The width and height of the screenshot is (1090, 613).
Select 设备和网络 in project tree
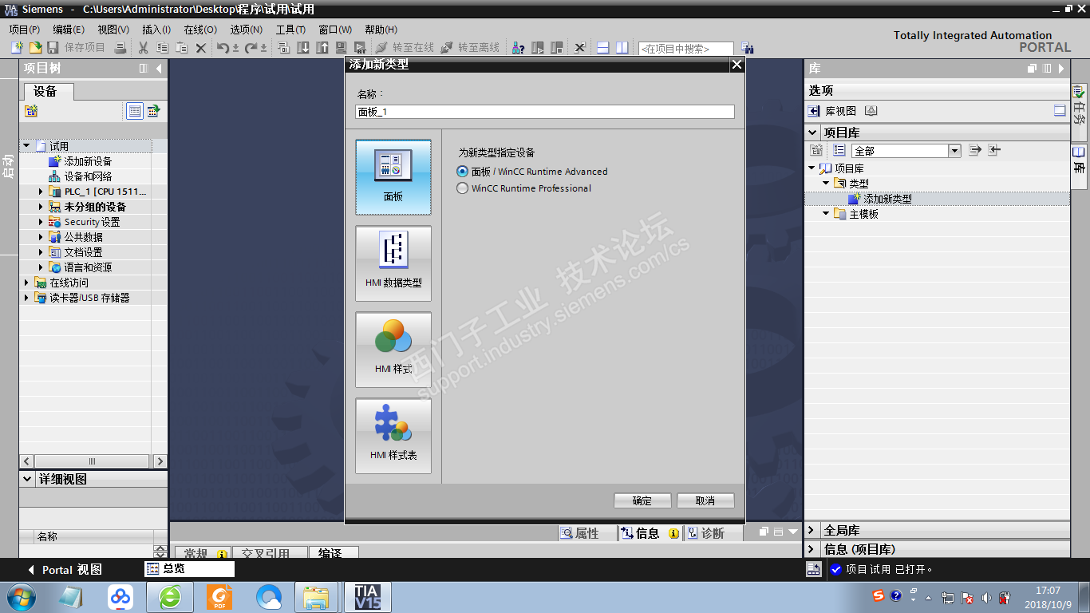pos(88,176)
